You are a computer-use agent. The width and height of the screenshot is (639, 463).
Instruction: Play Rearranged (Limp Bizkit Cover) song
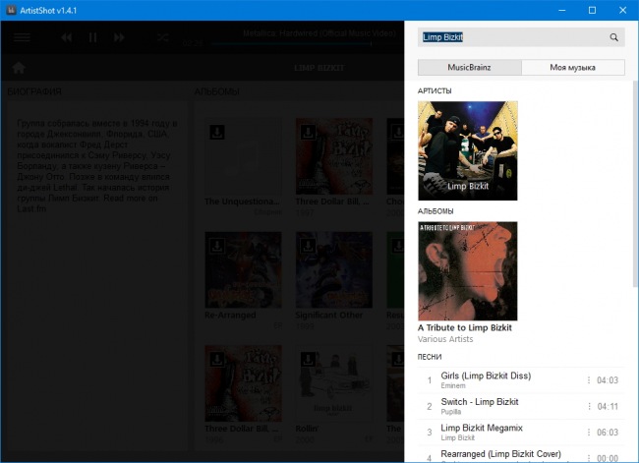point(521,455)
